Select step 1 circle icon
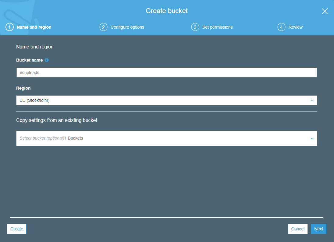Viewport: 334px width, 242px height. click(9, 27)
